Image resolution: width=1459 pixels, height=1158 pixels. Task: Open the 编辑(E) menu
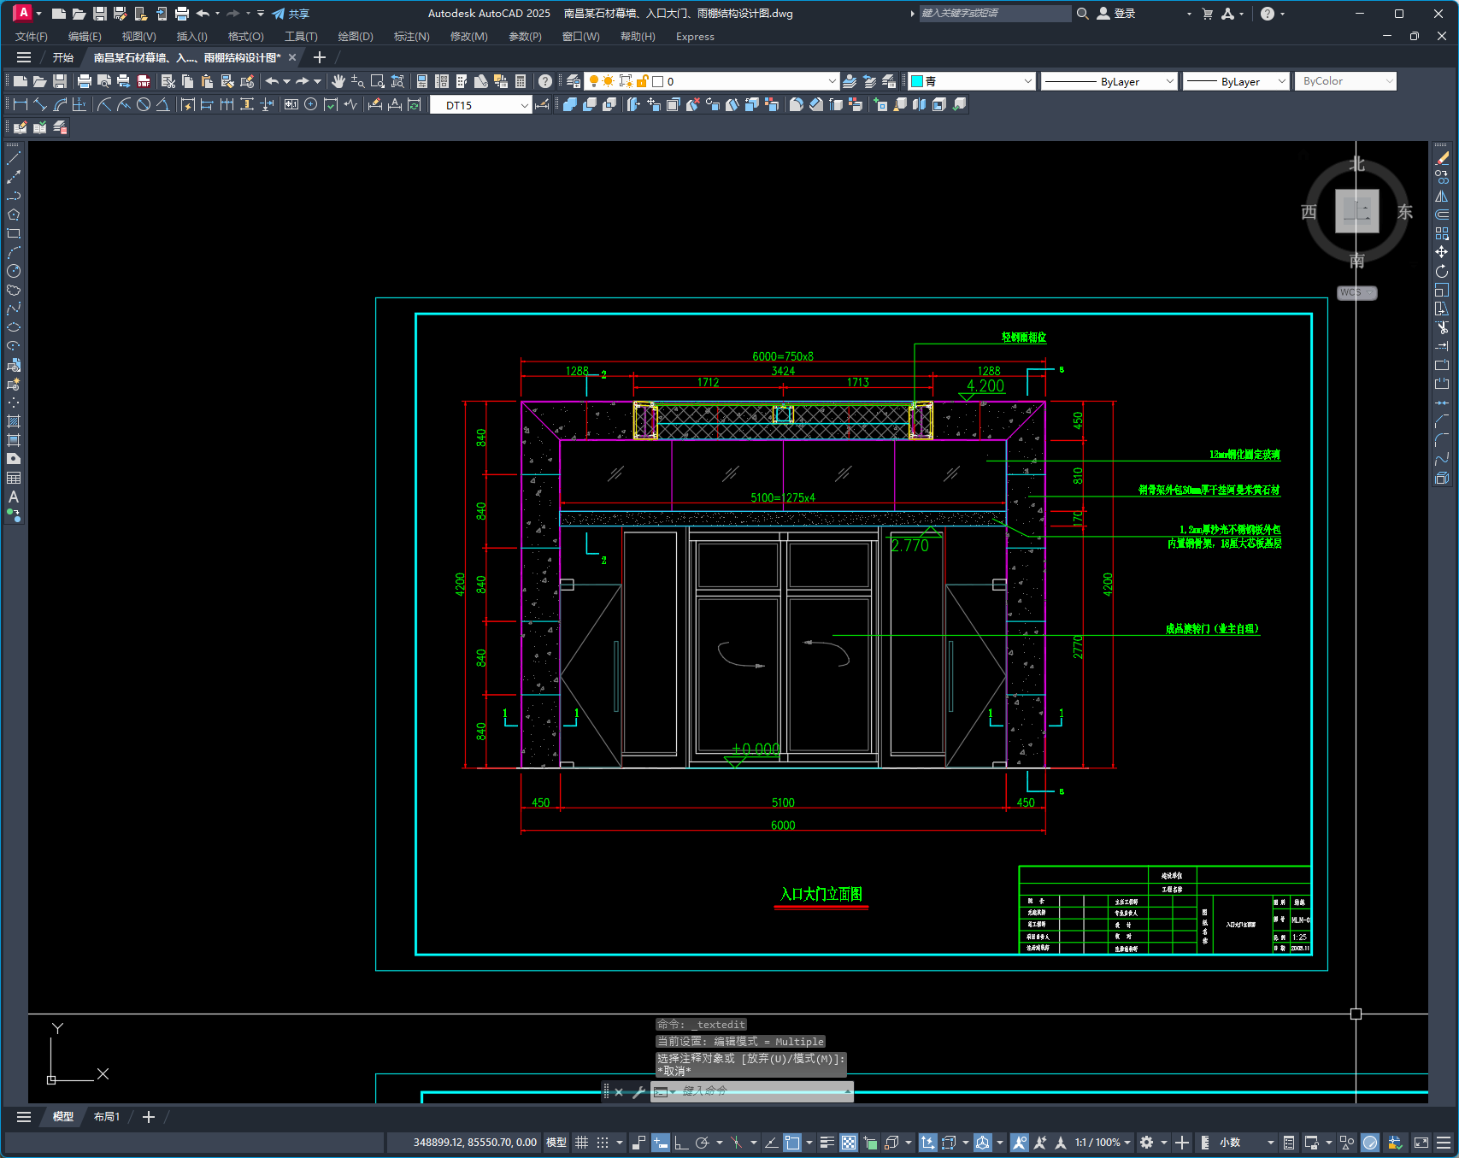pyautogui.click(x=85, y=37)
